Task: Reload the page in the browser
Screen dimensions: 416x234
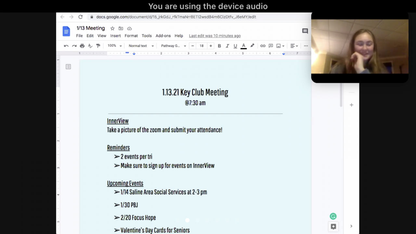Action: (x=81, y=17)
